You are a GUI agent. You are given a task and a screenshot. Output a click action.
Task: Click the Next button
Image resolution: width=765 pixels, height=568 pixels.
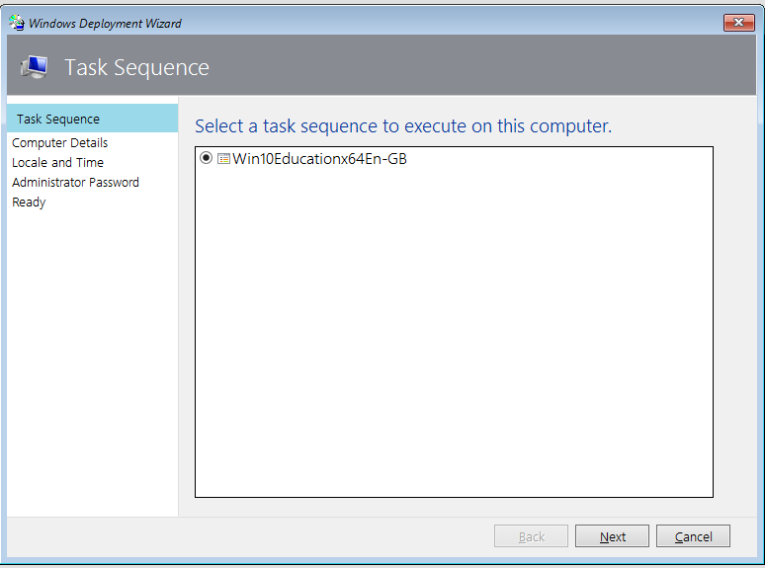612,536
